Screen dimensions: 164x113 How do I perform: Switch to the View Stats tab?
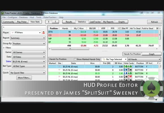[35, 22]
